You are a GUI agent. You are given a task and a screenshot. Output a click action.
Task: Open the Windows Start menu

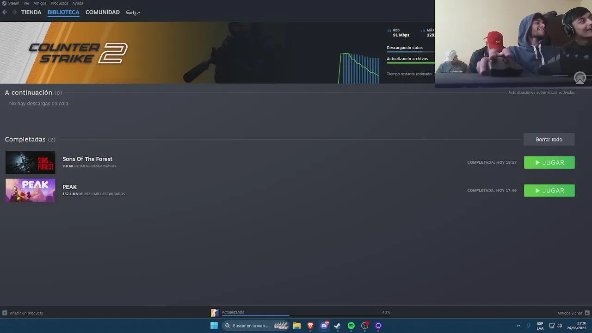(x=214, y=326)
